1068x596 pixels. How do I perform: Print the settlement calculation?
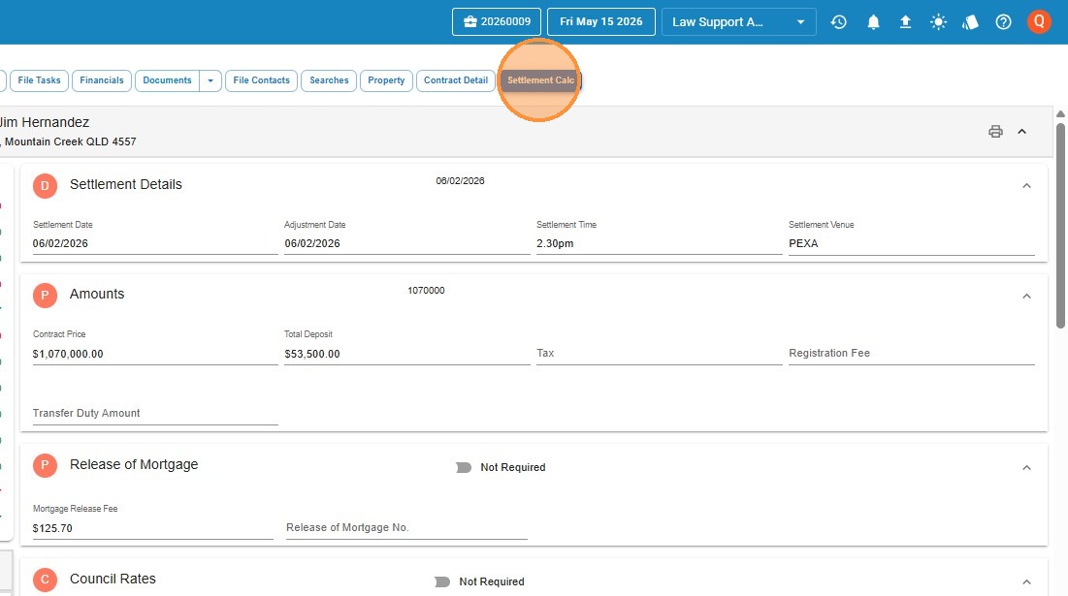[x=995, y=131]
